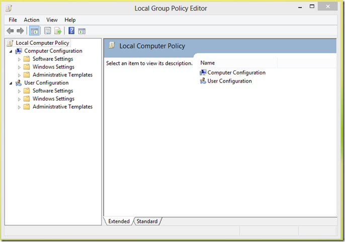Image resolution: width=345 pixels, height=242 pixels.
Task: Collapse the User Configuration tree node
Action: (11, 83)
